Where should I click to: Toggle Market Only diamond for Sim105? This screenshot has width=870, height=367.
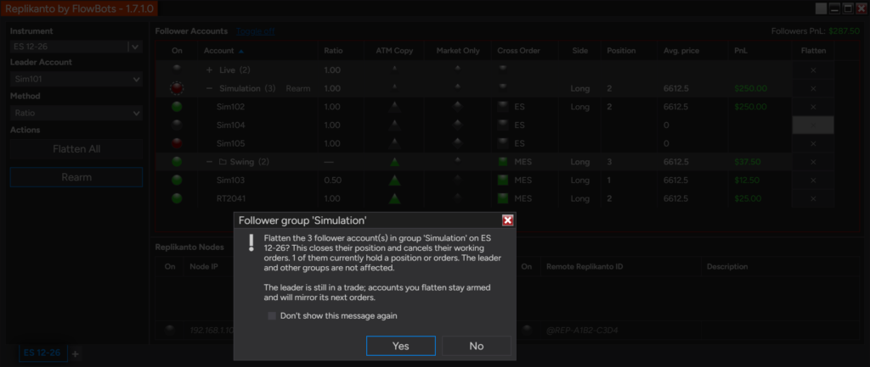(x=458, y=143)
